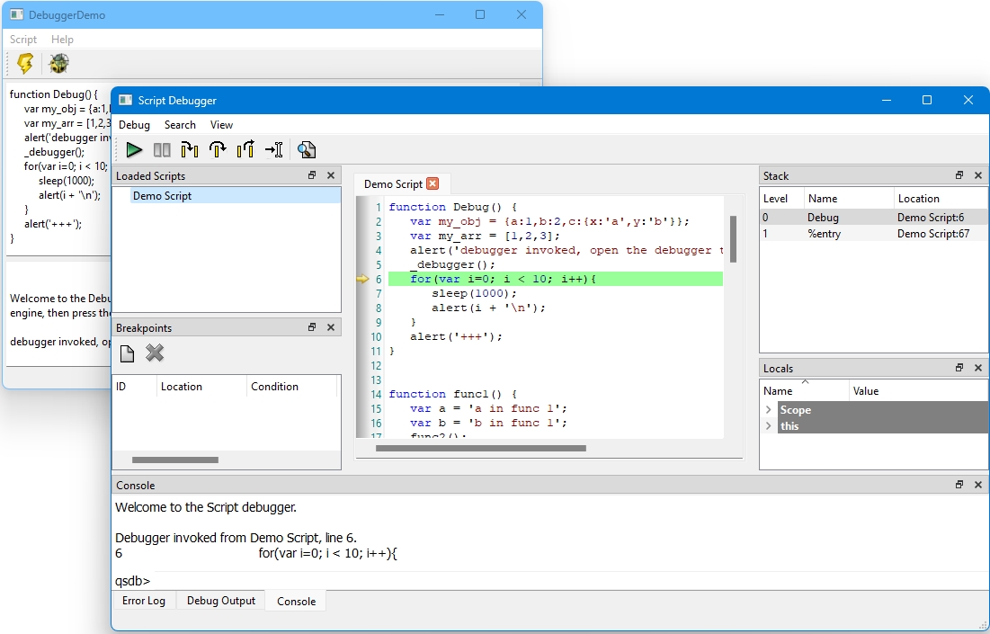
Task: Click the lightning bolt icon in DebuggerDemo
Action: point(25,63)
